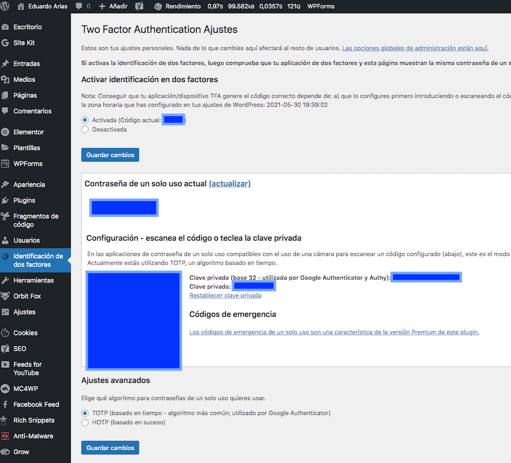
Task: Click the WordPress logo in admin bar
Action: click(6, 7)
